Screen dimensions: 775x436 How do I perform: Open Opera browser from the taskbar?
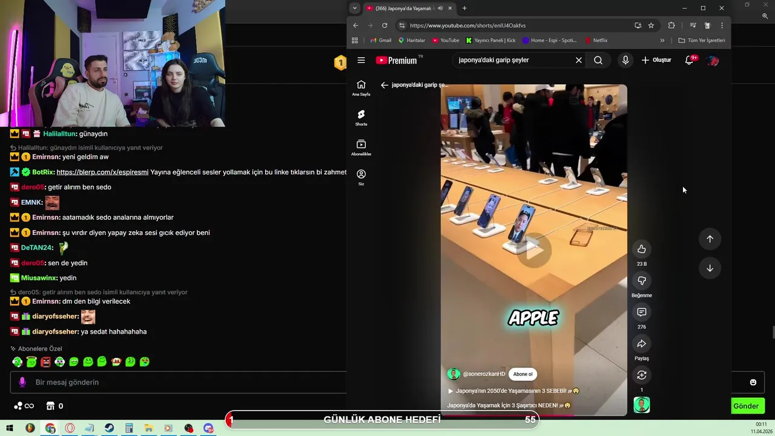click(x=70, y=428)
